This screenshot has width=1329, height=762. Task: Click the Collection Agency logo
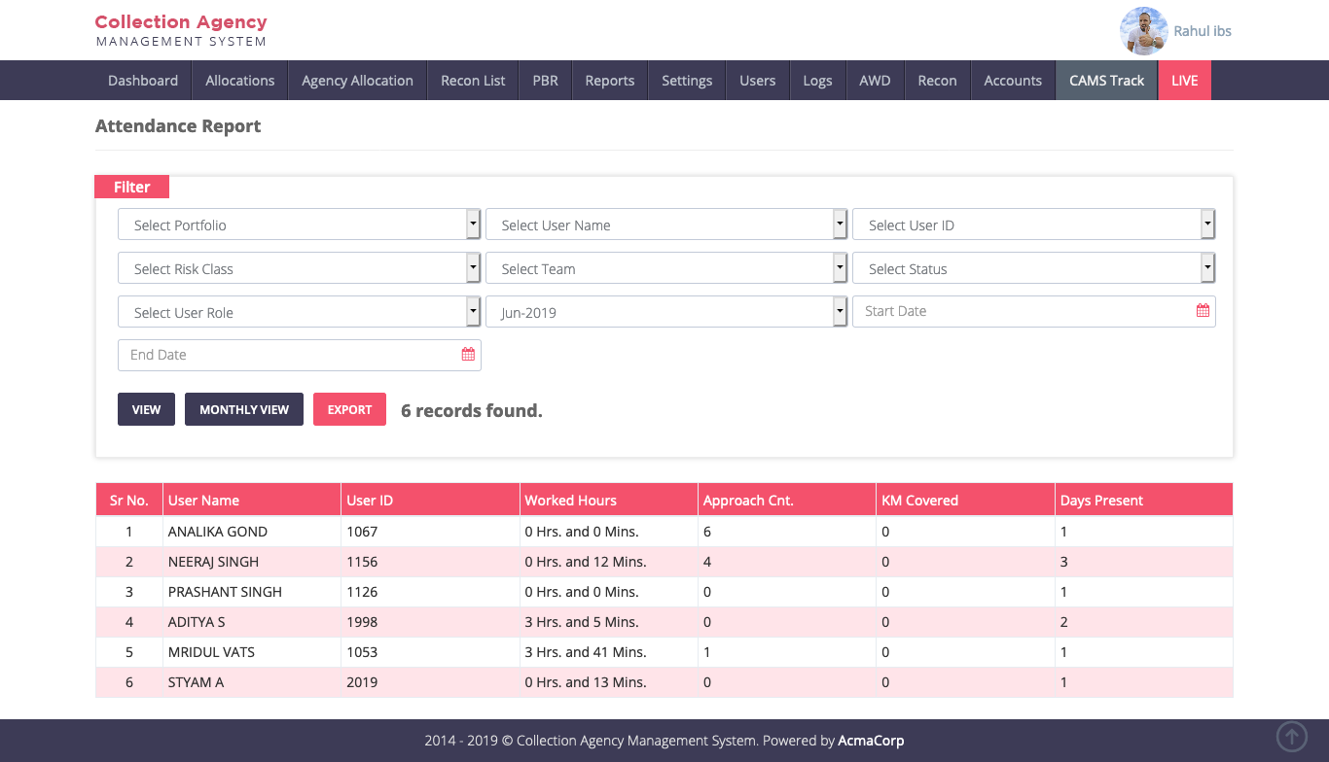pos(181,30)
